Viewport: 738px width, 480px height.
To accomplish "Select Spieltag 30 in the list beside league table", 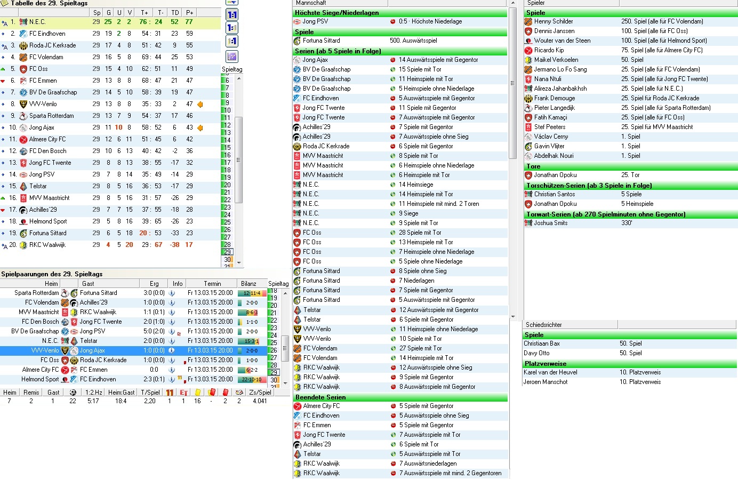I will click(x=228, y=260).
